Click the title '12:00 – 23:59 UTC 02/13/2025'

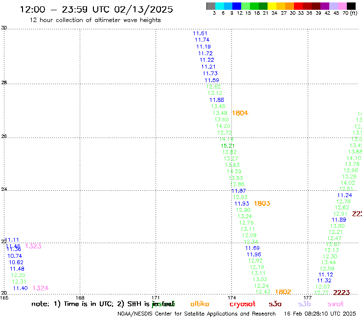pos(96,9)
